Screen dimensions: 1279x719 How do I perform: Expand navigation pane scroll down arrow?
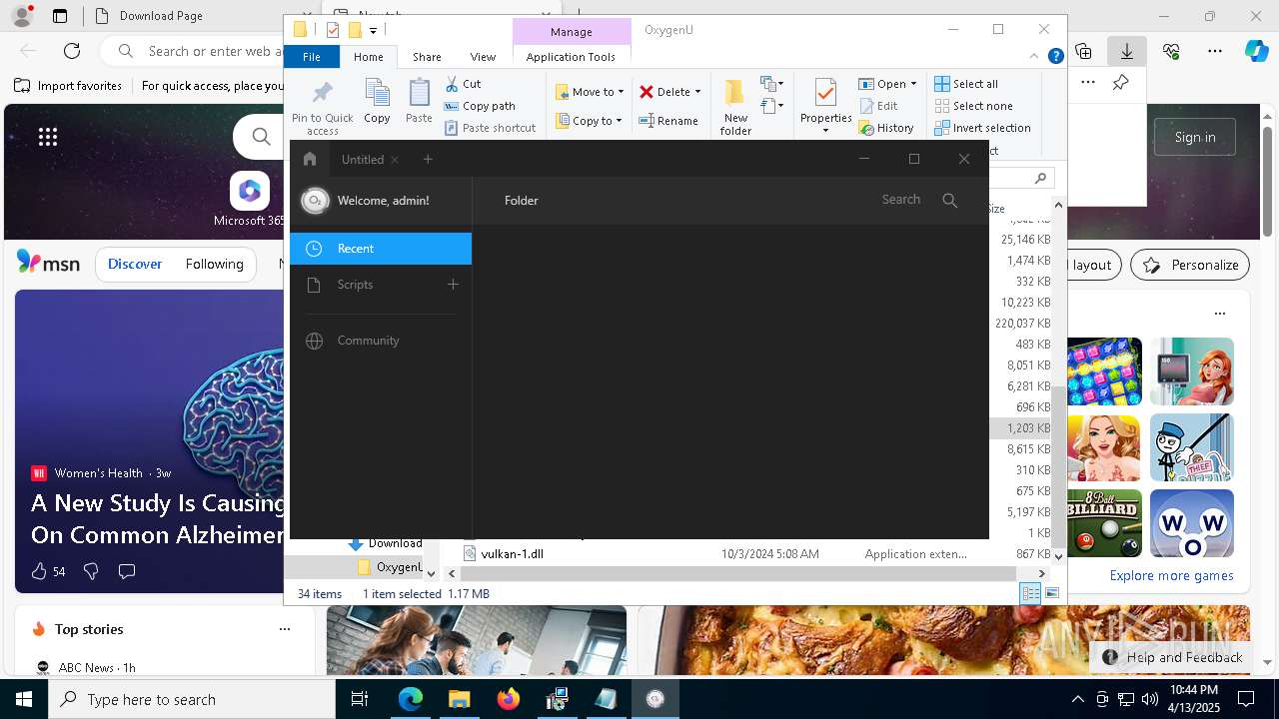[x=432, y=574]
